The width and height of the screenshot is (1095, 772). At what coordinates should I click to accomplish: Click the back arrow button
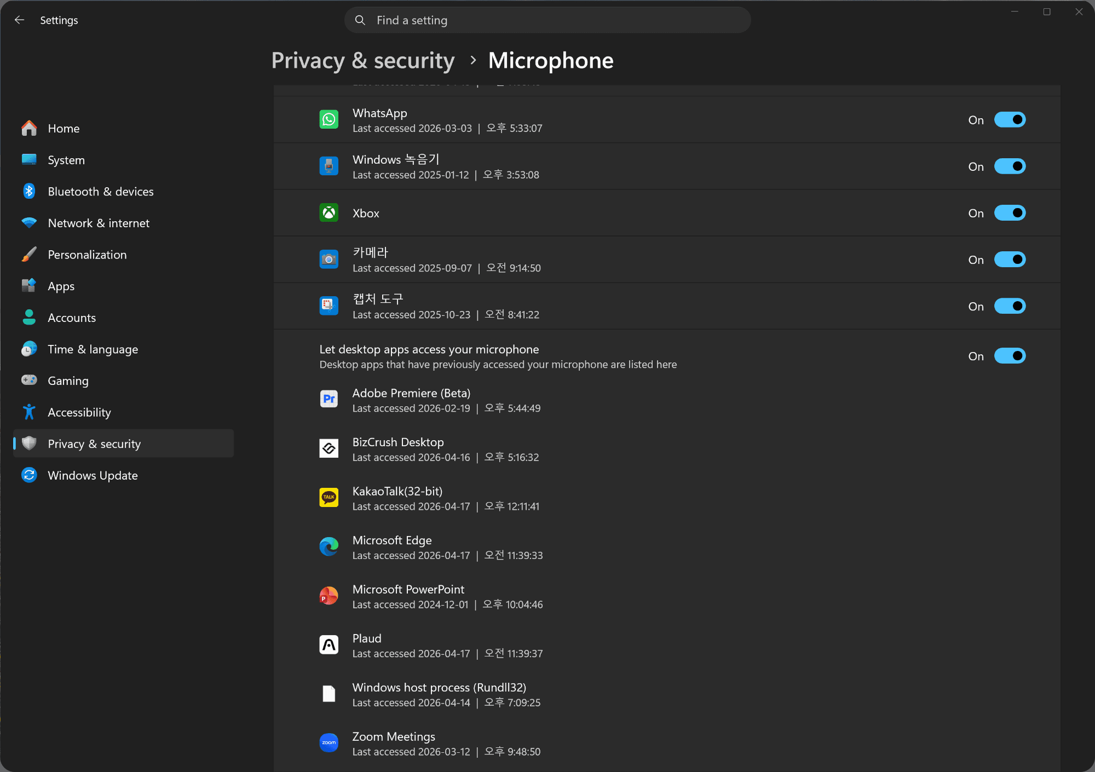(20, 20)
